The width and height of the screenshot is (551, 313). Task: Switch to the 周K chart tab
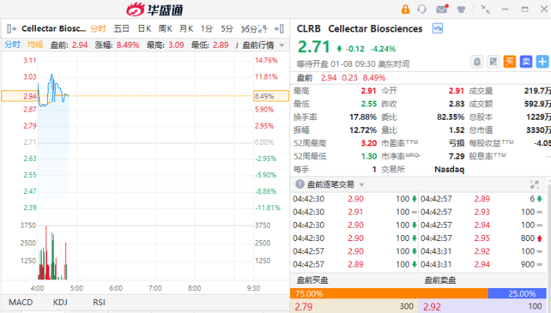pos(165,29)
